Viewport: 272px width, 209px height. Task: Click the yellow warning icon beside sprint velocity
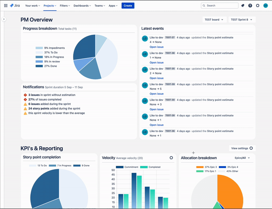point(25,113)
